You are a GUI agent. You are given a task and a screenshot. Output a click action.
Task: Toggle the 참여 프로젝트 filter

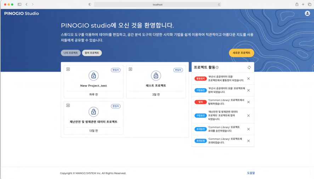[92, 53]
